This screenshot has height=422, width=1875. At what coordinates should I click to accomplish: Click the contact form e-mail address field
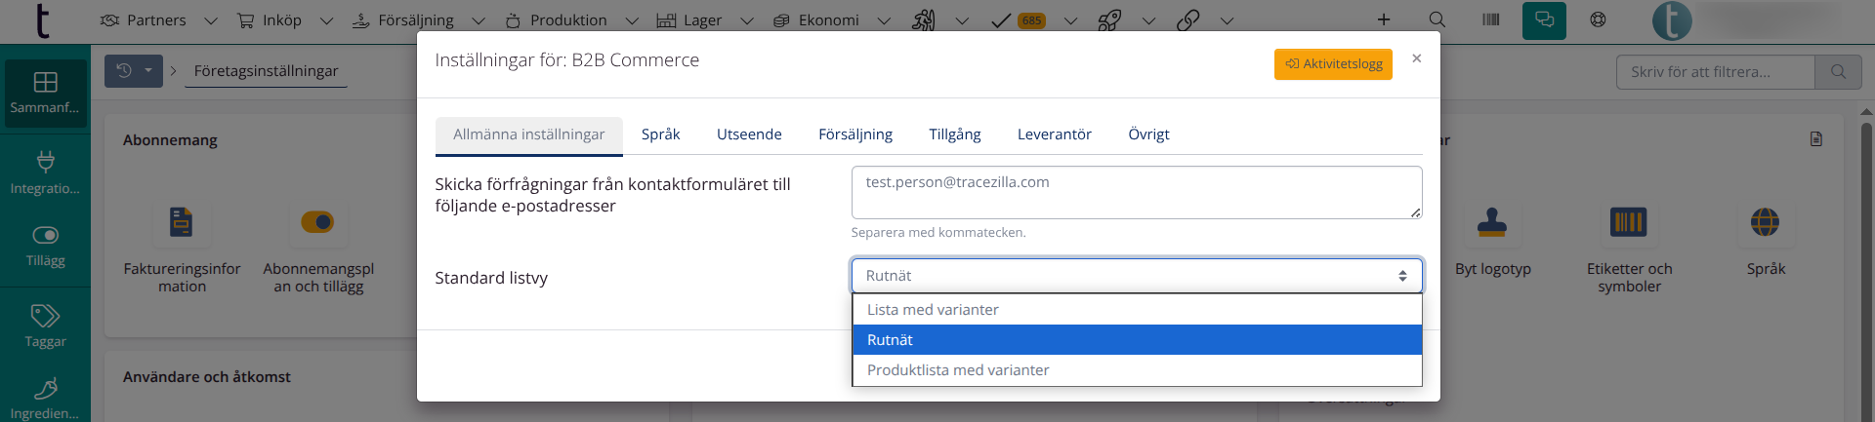(x=1137, y=192)
